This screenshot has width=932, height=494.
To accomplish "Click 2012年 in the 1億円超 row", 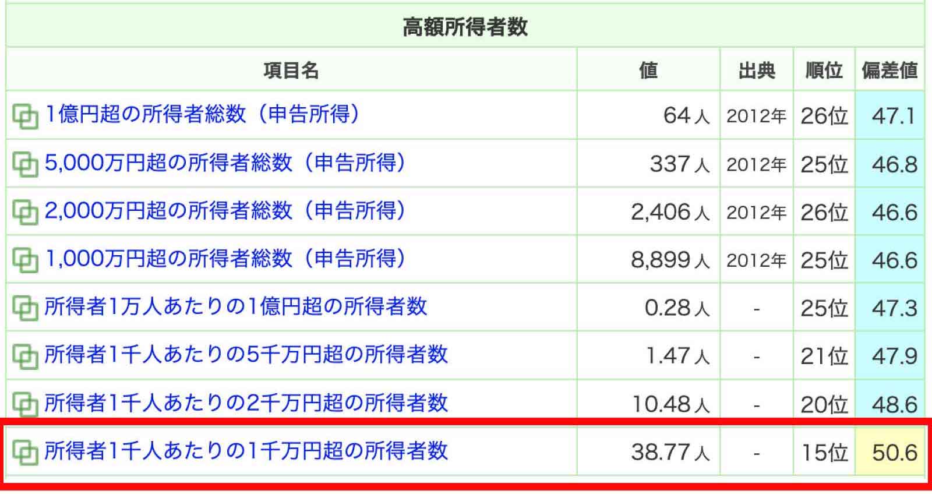I will (x=757, y=117).
